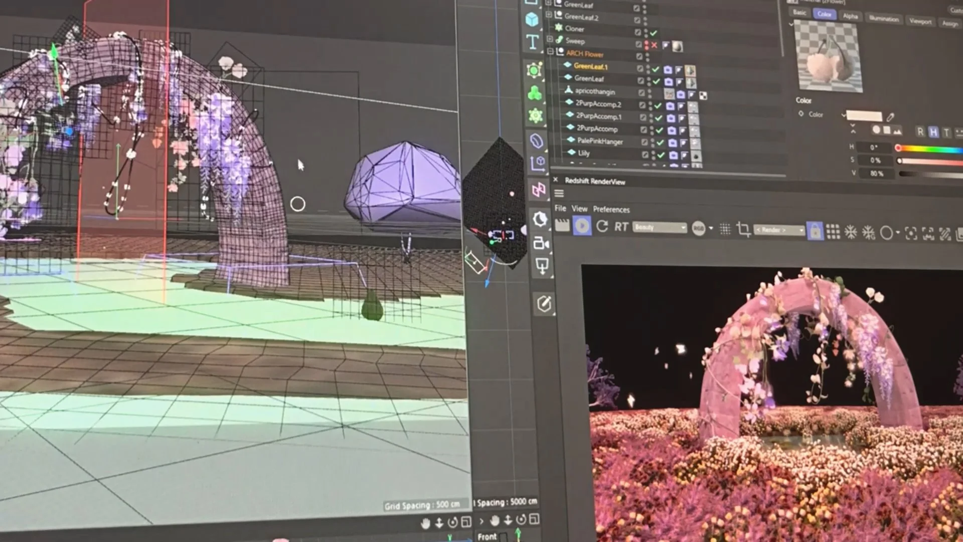The image size is (963, 542).
Task: Click the camera object icon
Action: pos(541,243)
